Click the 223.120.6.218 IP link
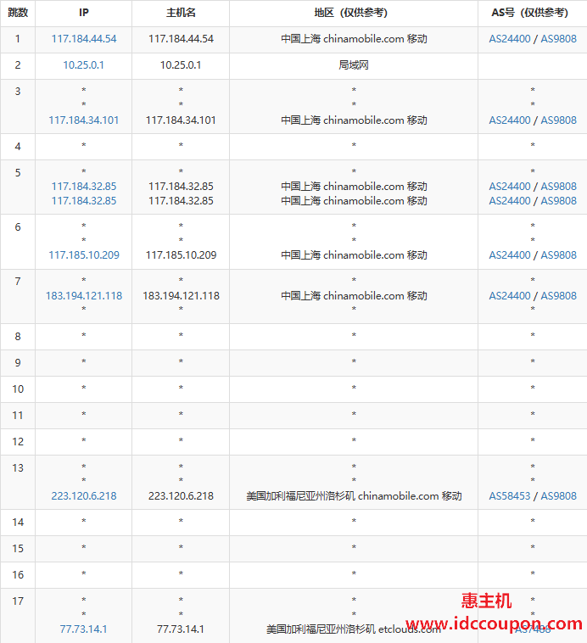This screenshot has height=643, width=587. [x=84, y=495]
